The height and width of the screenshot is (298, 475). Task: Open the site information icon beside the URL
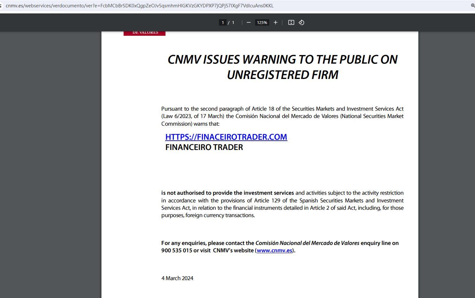click(1, 6)
